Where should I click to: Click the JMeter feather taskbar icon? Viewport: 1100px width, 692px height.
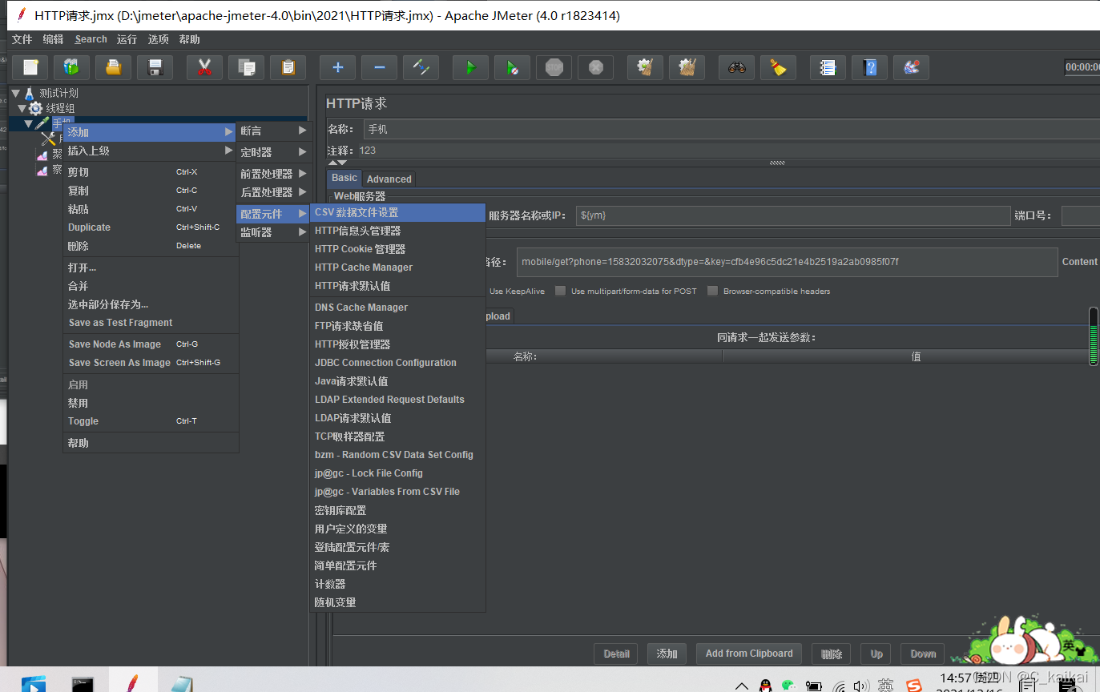tap(133, 682)
